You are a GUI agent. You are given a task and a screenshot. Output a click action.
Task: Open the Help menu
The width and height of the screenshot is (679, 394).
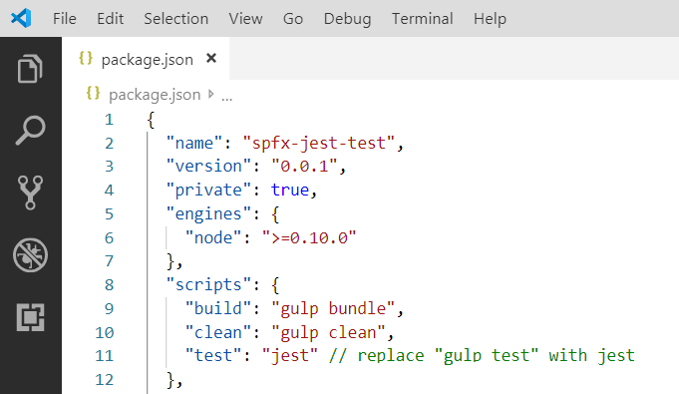point(490,19)
